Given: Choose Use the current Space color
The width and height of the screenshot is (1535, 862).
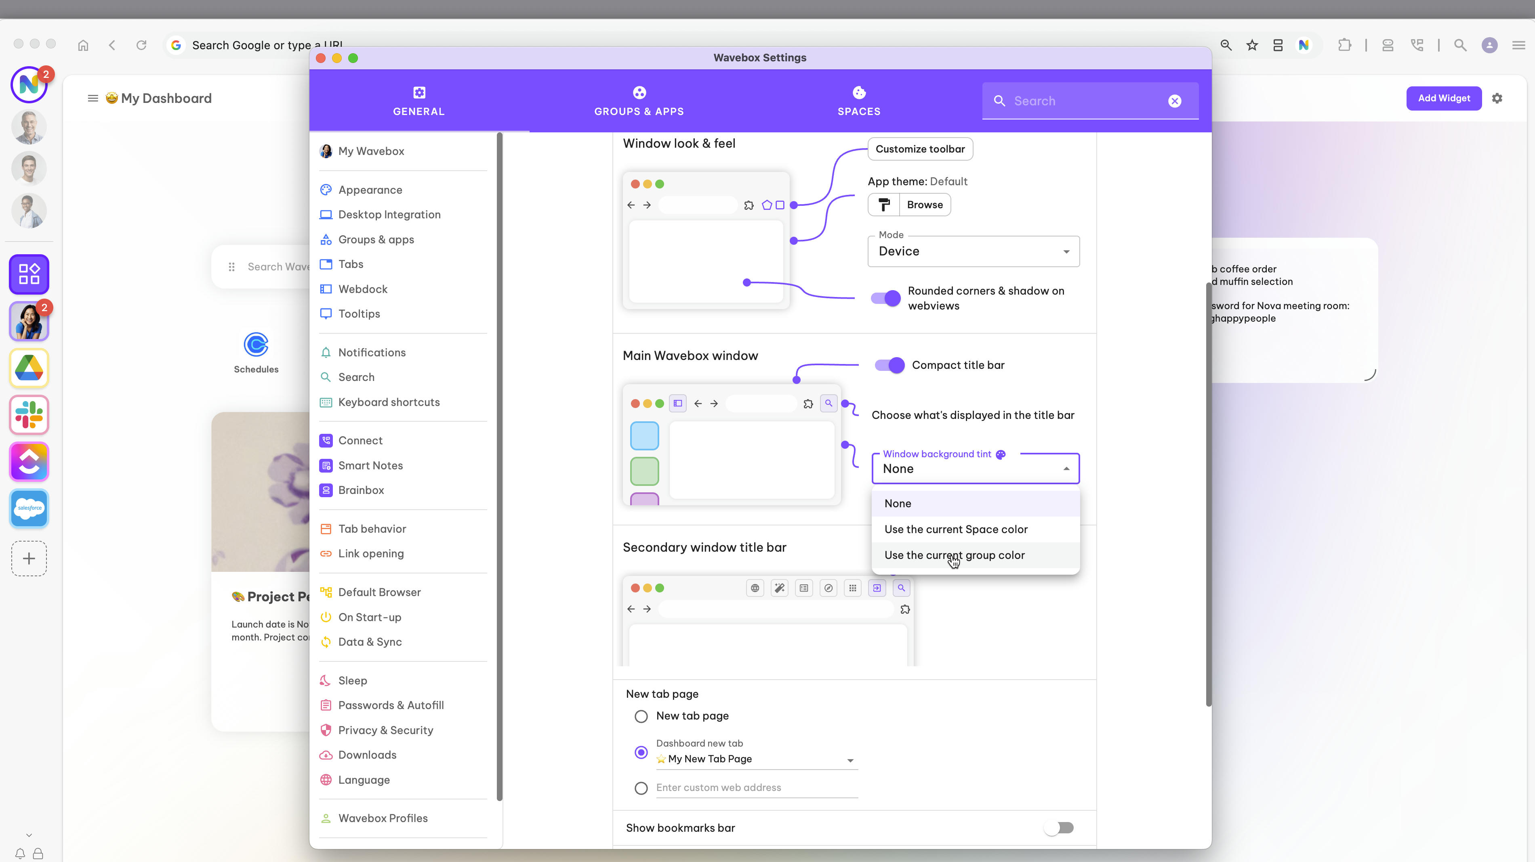Looking at the screenshot, I should [x=975, y=529].
